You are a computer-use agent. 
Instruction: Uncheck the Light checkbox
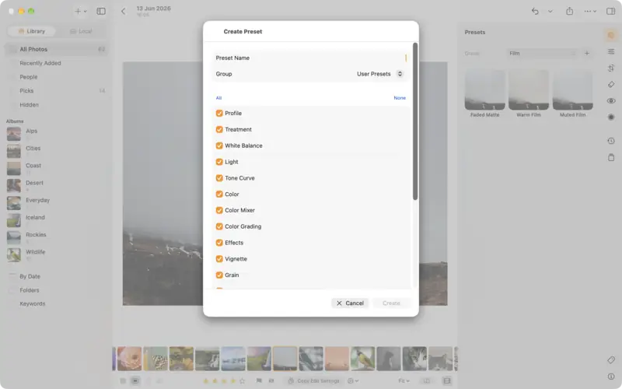219,162
